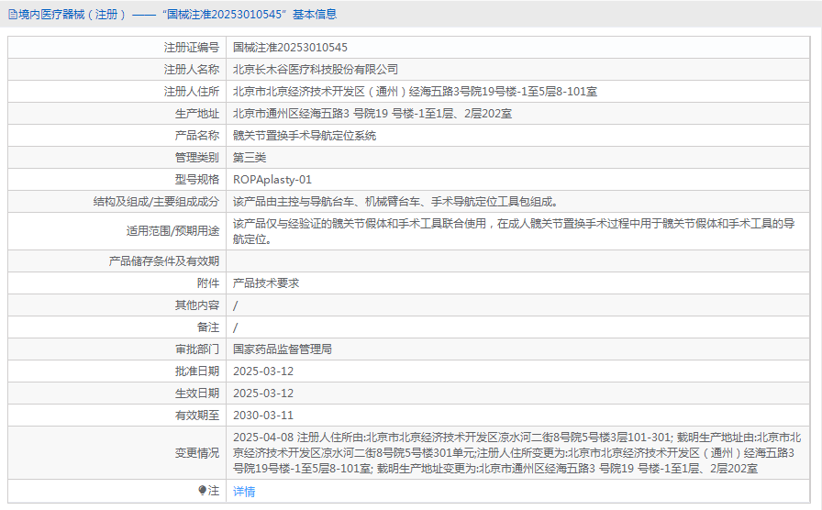Viewport: 822px width, 510px height.
Task: Click the document icon beside 境内医疗器械 title
Action: pos(13,15)
